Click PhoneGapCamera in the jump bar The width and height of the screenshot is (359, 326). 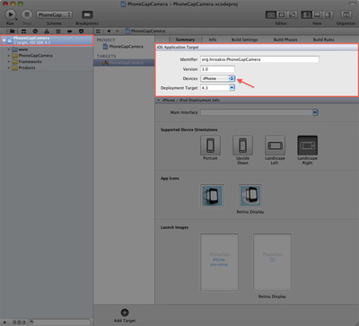coord(145,31)
